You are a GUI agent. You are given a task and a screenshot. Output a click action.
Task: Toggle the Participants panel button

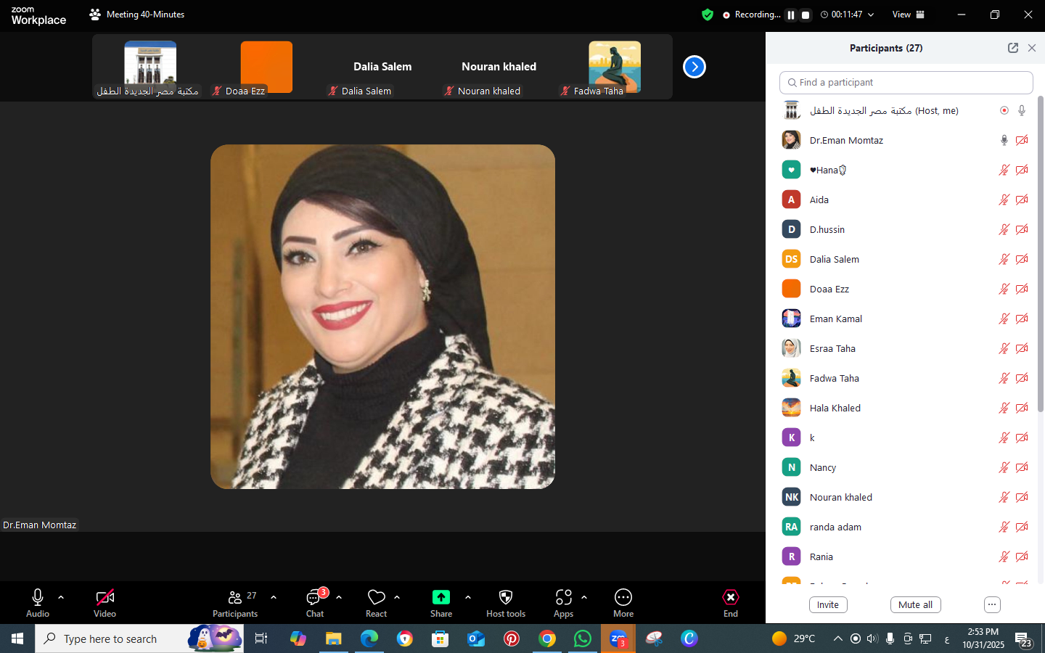click(x=235, y=597)
